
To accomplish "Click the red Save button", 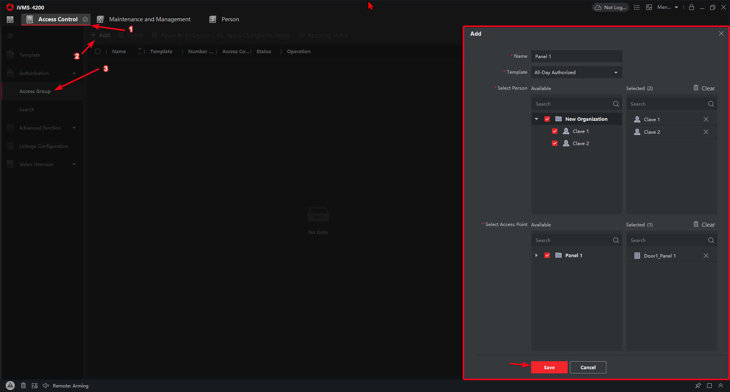I will pos(549,367).
